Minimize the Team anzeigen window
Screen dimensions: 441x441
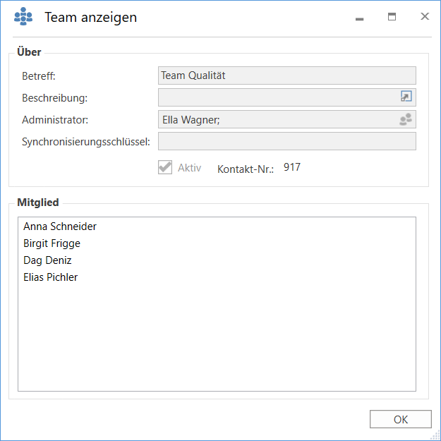(x=359, y=18)
